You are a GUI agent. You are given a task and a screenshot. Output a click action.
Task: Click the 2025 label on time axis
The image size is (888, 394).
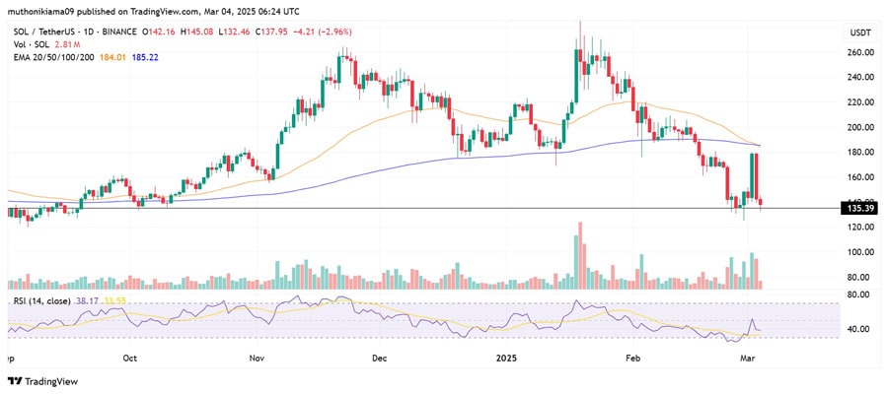point(506,359)
